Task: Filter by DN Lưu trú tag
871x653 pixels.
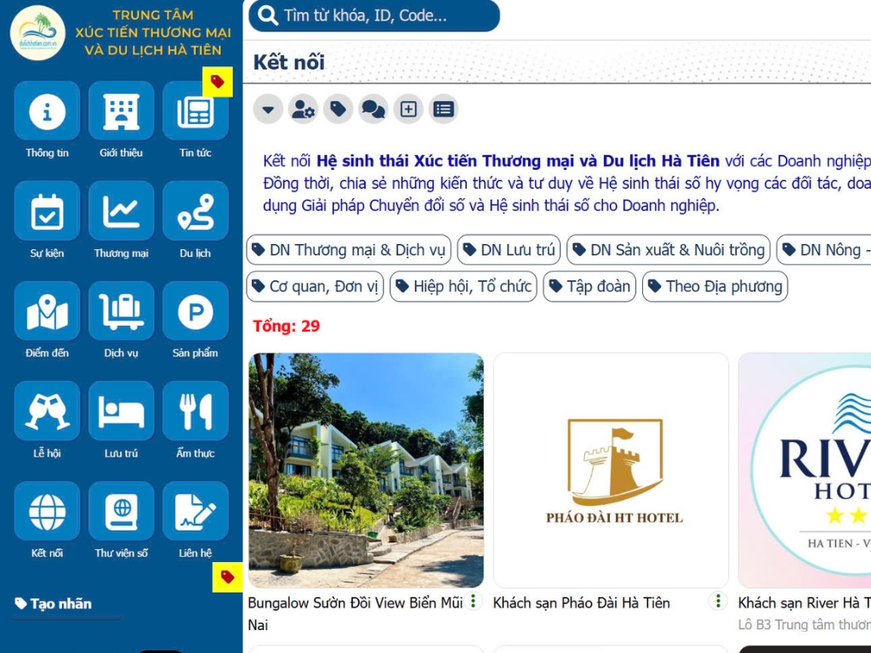Action: tap(509, 250)
